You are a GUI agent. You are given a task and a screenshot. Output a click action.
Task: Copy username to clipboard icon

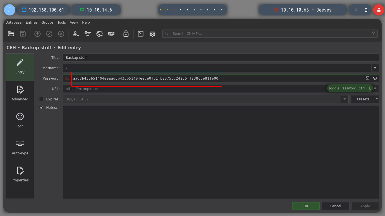[x=76, y=34]
